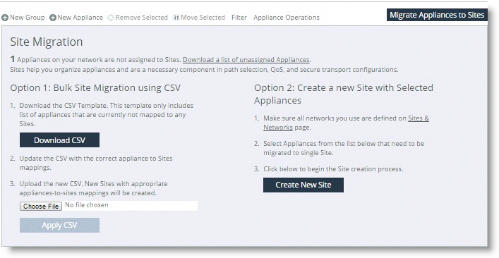Viewport: 499px width, 258px height.
Task: Click the Move Selected text label
Action: 203,18
